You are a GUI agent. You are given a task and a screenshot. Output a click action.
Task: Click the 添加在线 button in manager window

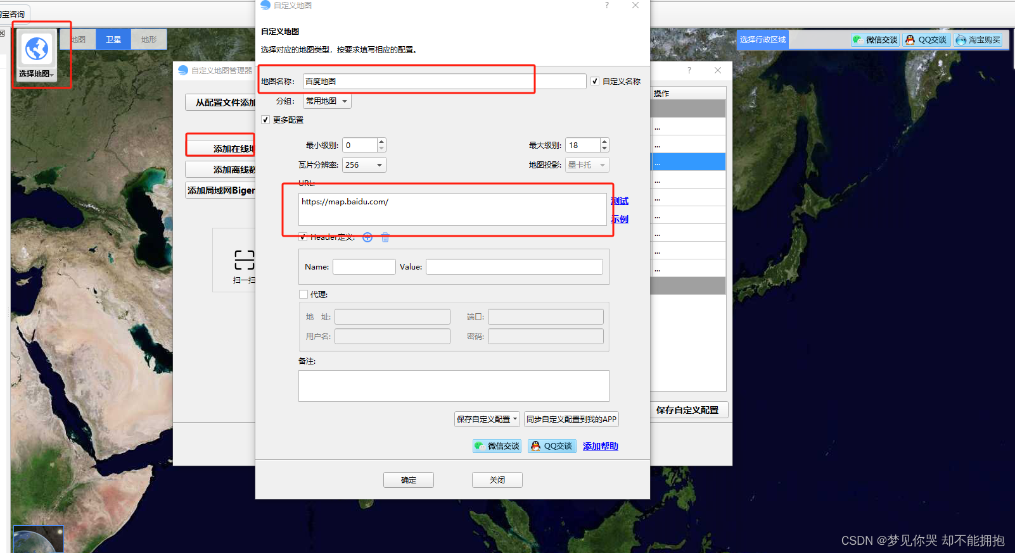220,149
